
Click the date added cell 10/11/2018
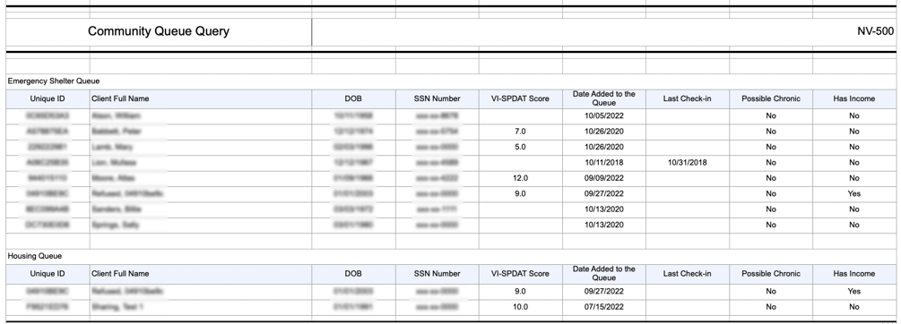pyautogui.click(x=604, y=162)
